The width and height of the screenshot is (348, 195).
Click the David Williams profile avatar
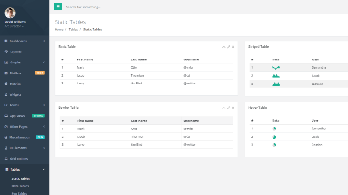tap(10, 13)
